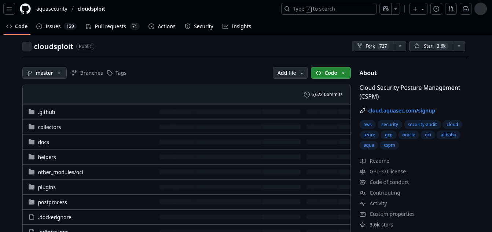Click the GPL-3.0 license scales icon

click(362, 172)
